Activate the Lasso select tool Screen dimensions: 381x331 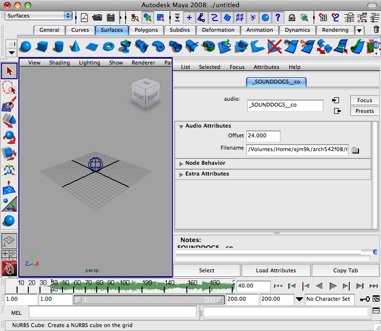coord(9,88)
